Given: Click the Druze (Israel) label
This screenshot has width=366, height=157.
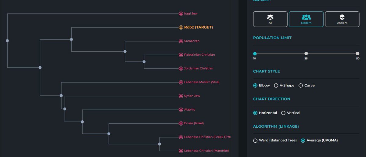Looking at the screenshot, I should point(194,123).
